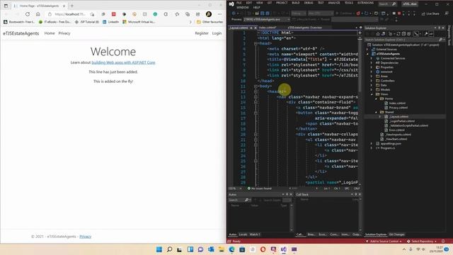453x255 pixels.
Task: Collapse the head element outlining toggle
Action: click(256, 43)
